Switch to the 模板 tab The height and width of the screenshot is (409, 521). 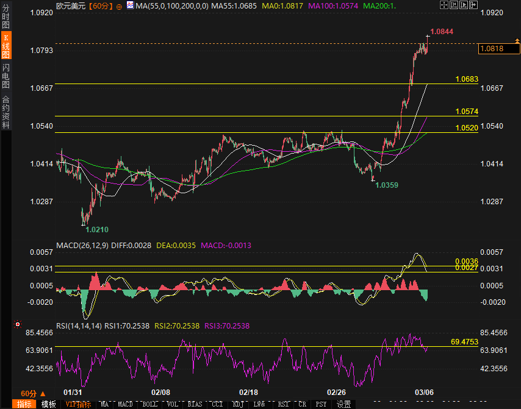[48, 404]
